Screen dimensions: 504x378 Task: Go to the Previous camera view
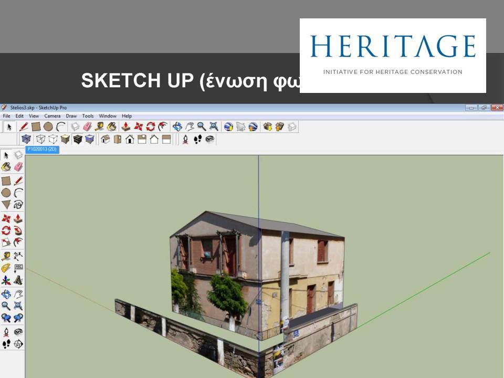click(x=6, y=318)
